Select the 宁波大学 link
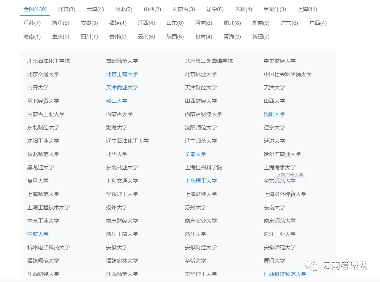This screenshot has height=282, width=380. [x=38, y=234]
